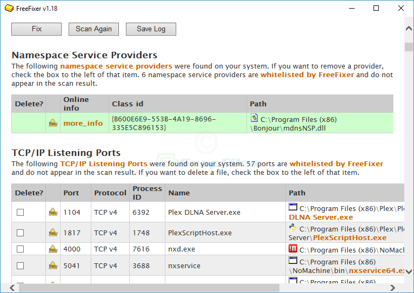Open the namespace service providers link
414x293 pixels.
pos(116,66)
